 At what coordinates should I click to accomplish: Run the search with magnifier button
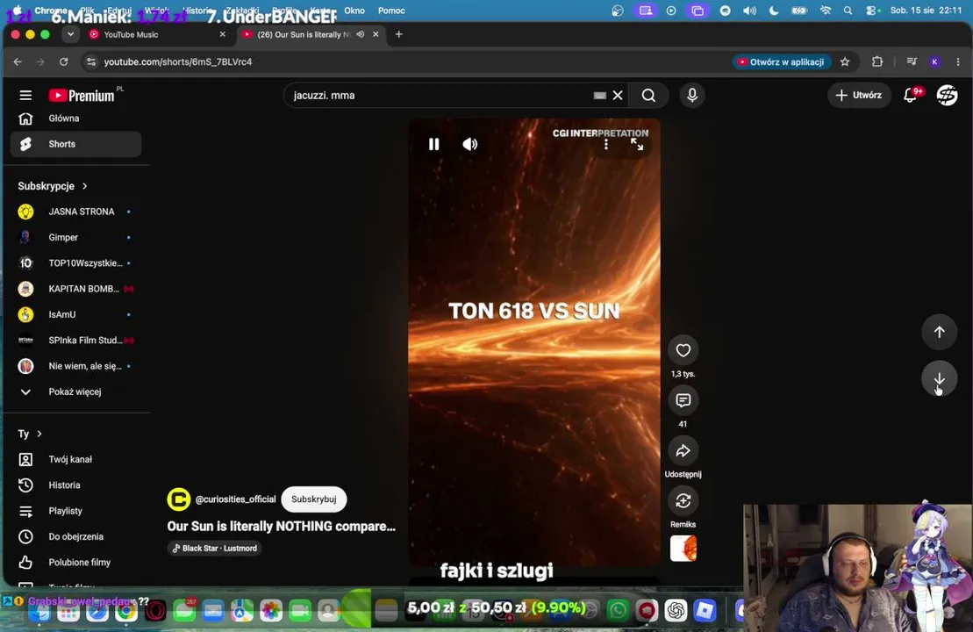tap(648, 95)
